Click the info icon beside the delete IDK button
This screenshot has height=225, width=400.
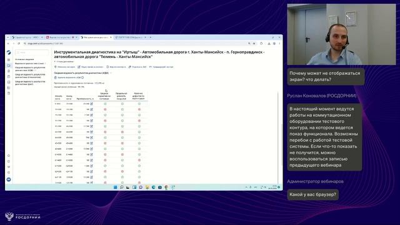pyautogui.click(x=82, y=77)
